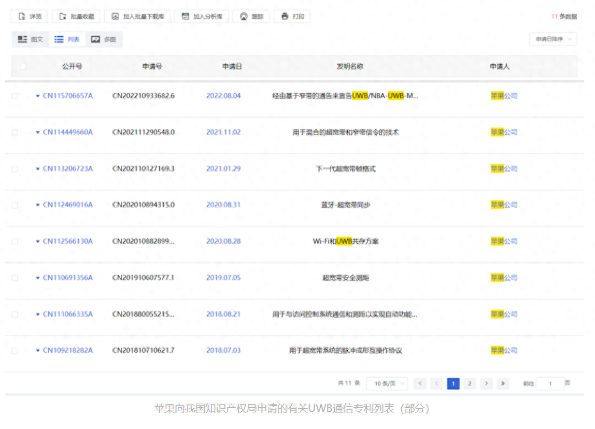Expand the arrow beside CN109218282A
Screen dimensions: 595x429
37,350
